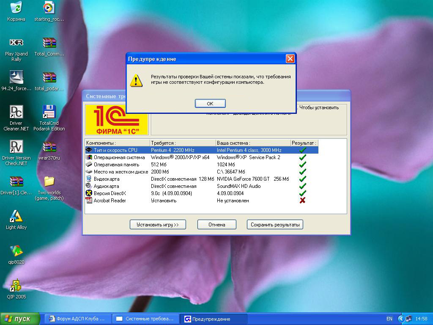
Task: Select the Driver[1].Cle... archive icon
Action: tap(16, 182)
